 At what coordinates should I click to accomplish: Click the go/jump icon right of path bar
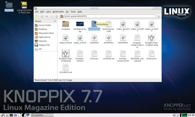click(x=158, y=16)
